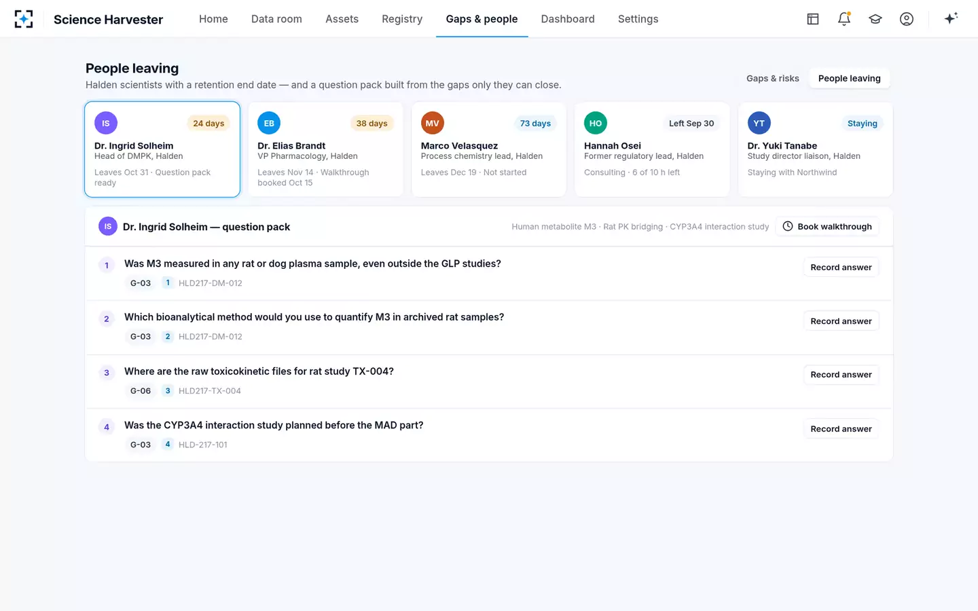Open the Data room tab
The width and height of the screenshot is (978, 611).
(276, 19)
